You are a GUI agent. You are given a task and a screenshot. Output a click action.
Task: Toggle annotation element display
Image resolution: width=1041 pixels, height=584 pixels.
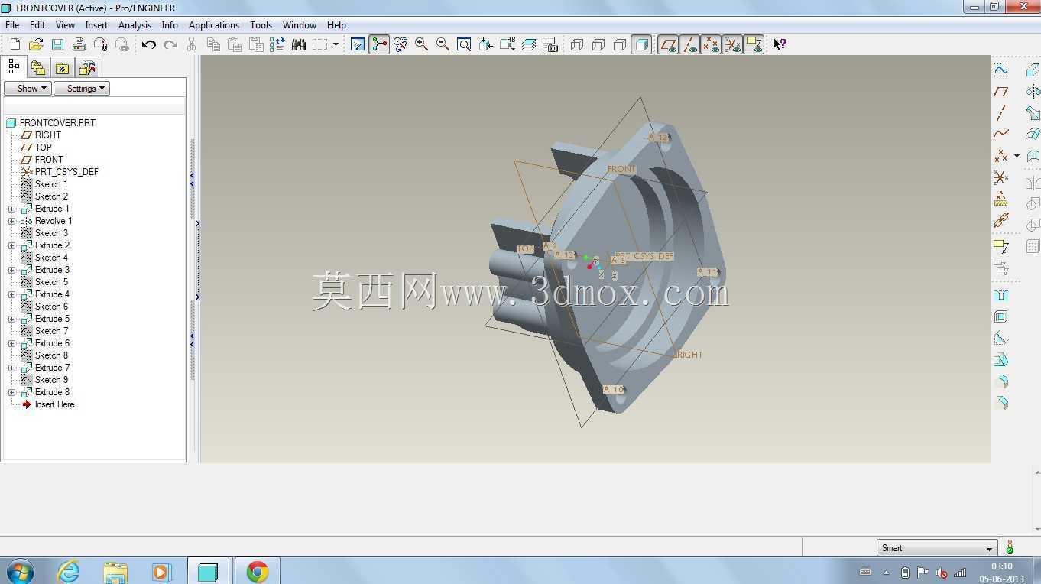[754, 44]
